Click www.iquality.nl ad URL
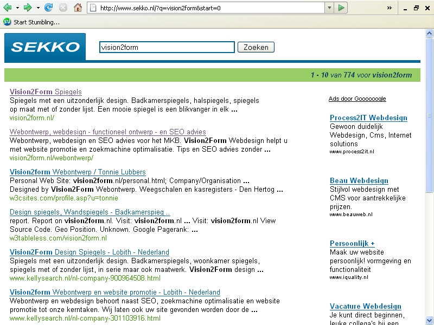Image resolution: width=434 pixels, height=325 pixels. click(349, 277)
